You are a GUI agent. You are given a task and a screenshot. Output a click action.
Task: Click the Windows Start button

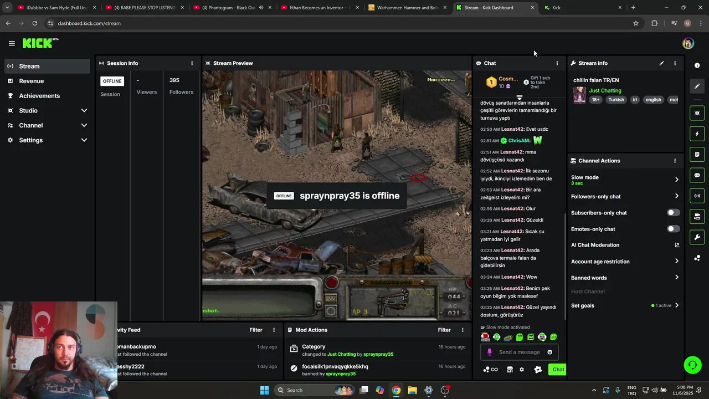[x=264, y=390]
